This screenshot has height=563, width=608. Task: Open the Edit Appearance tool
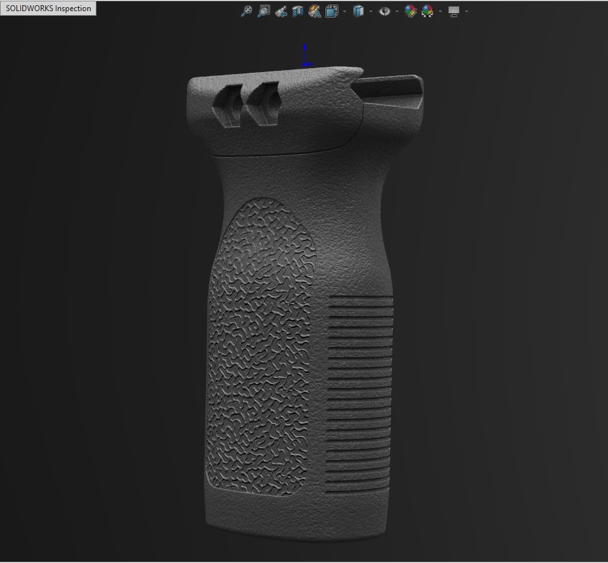pyautogui.click(x=411, y=11)
